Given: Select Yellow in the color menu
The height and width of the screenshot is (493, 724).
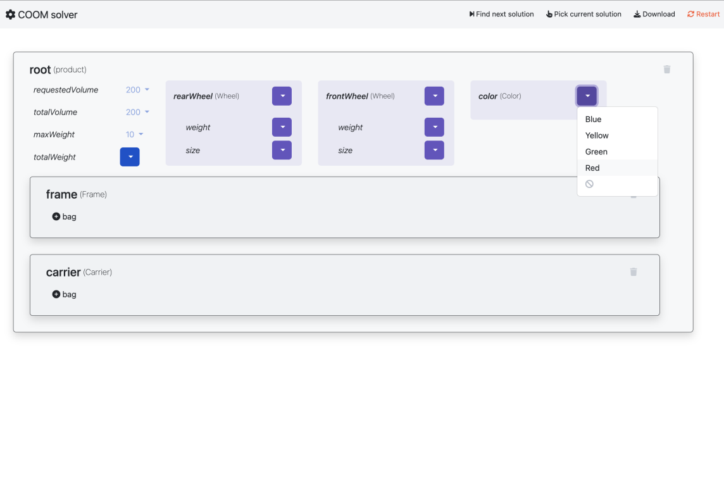Looking at the screenshot, I should click(597, 135).
